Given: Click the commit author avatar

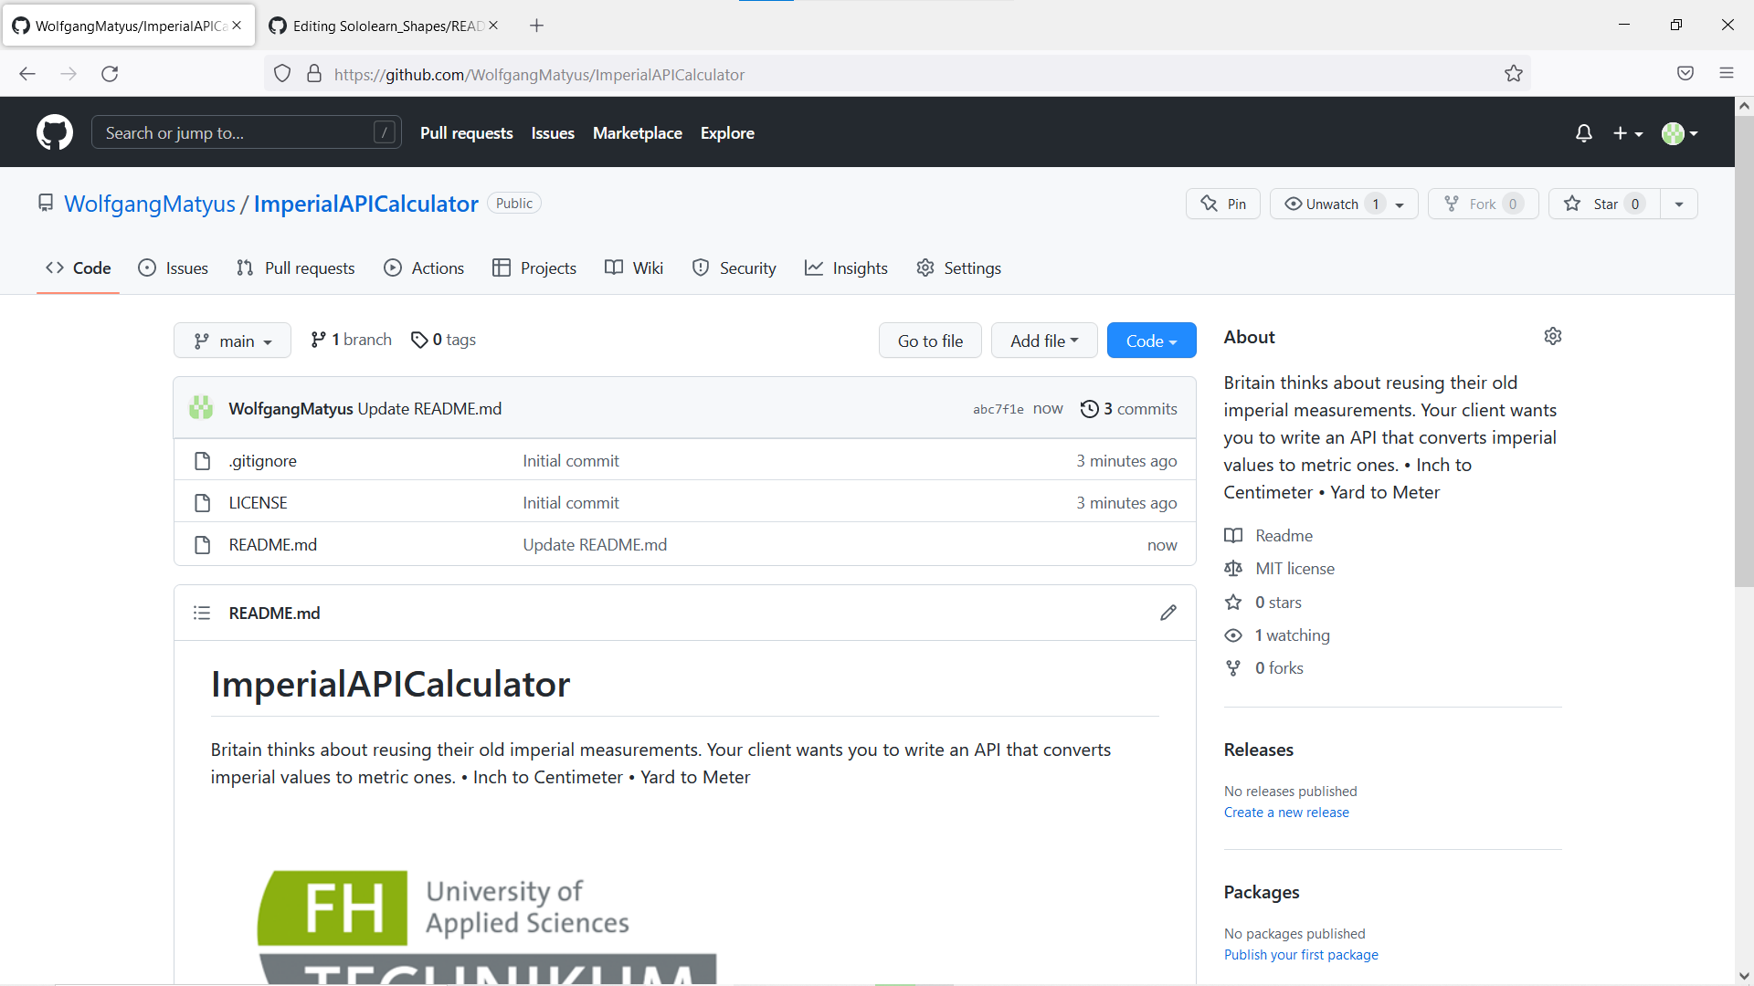Looking at the screenshot, I should coord(201,408).
